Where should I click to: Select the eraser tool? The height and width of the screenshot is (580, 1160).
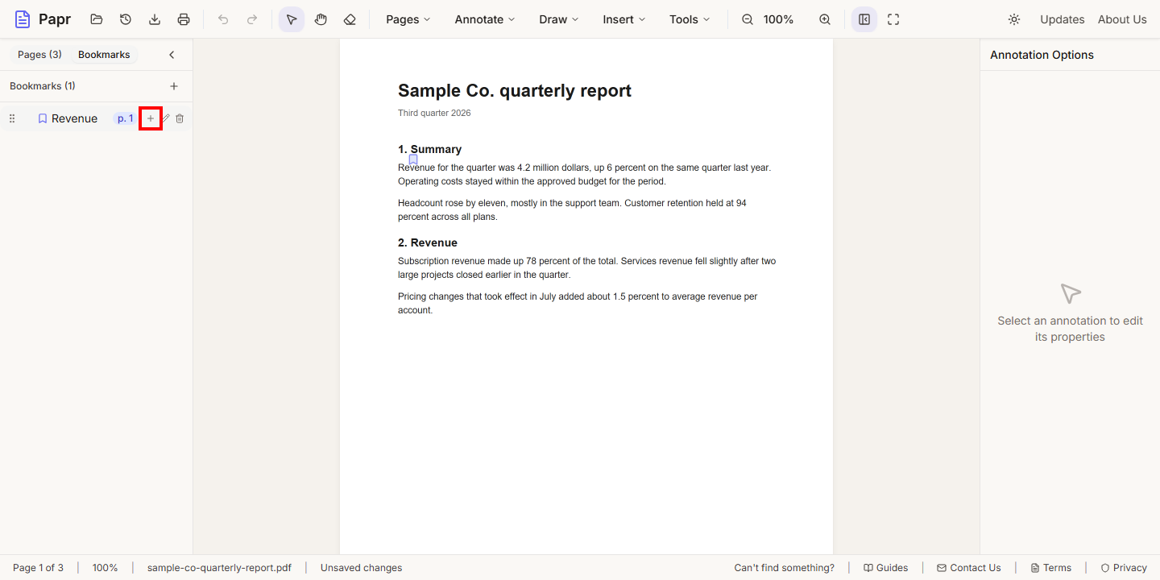point(350,19)
